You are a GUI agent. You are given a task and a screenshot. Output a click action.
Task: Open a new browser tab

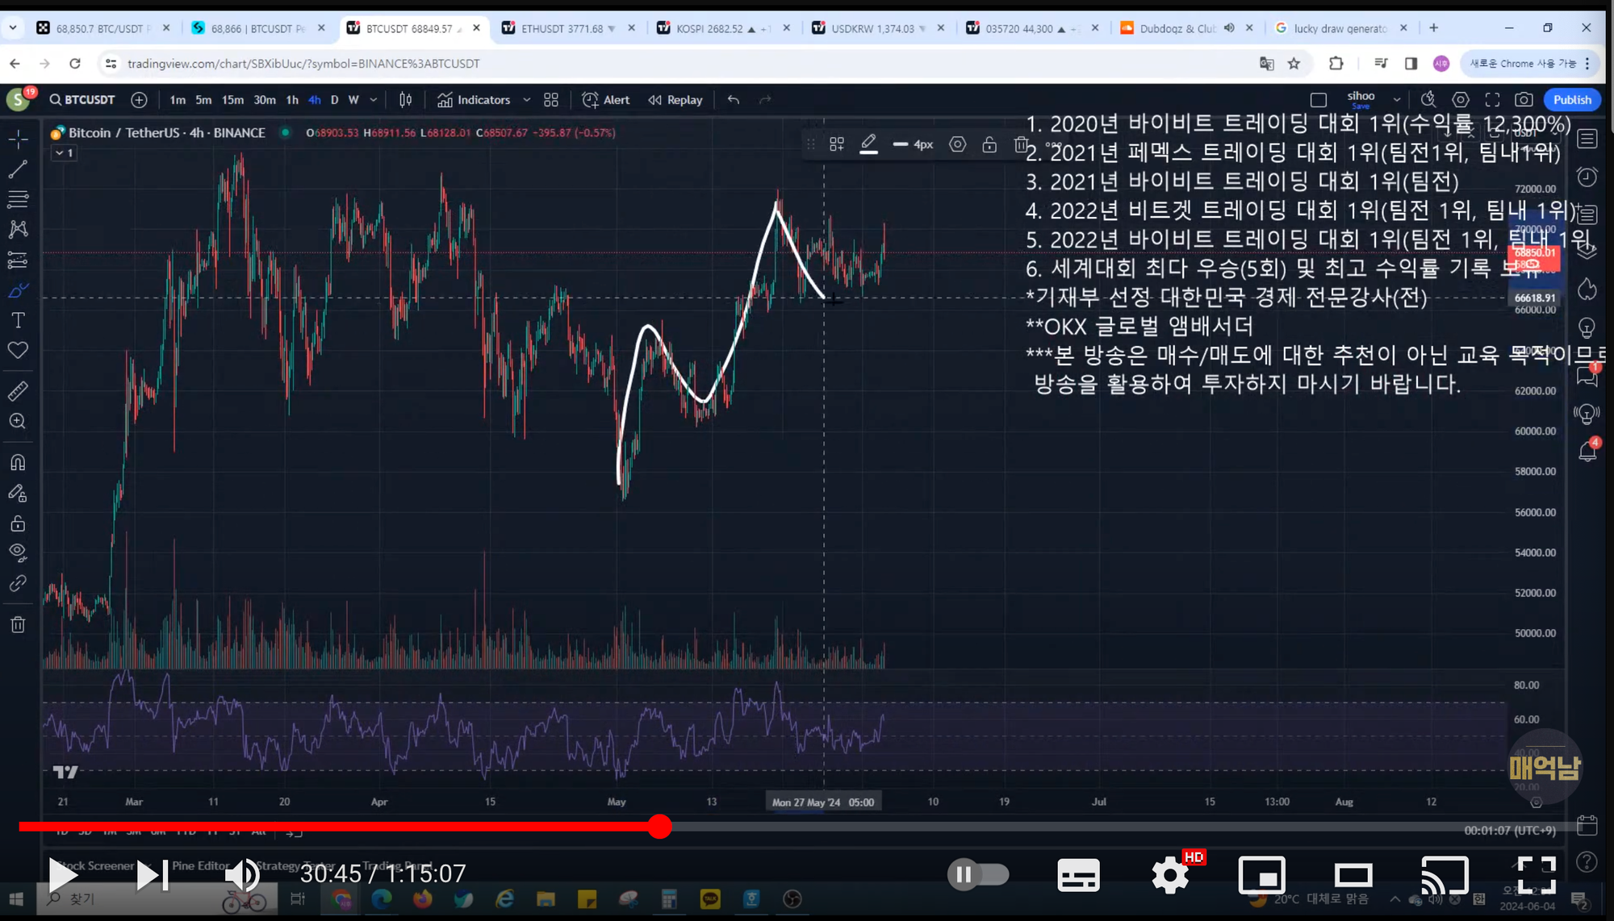coord(1433,28)
